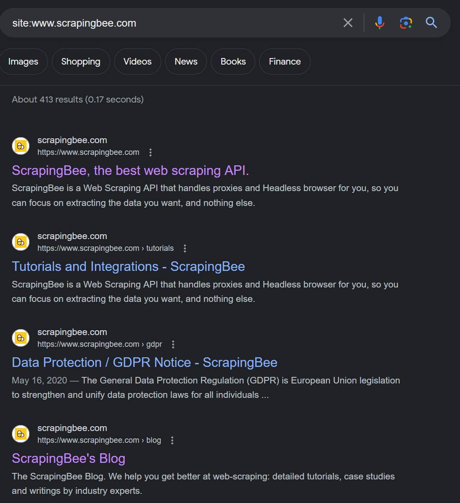This screenshot has height=503, width=460.
Task: Open the Data Protection GDPR Notice result
Action: coord(145,362)
